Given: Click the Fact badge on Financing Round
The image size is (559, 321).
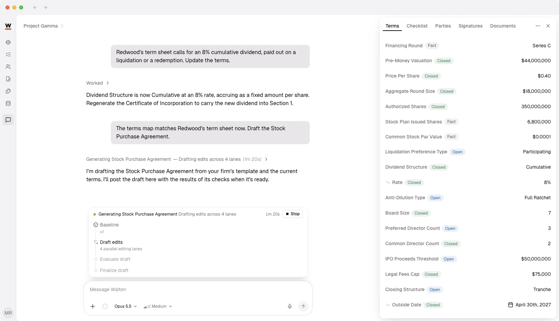Looking at the screenshot, I should [x=432, y=46].
